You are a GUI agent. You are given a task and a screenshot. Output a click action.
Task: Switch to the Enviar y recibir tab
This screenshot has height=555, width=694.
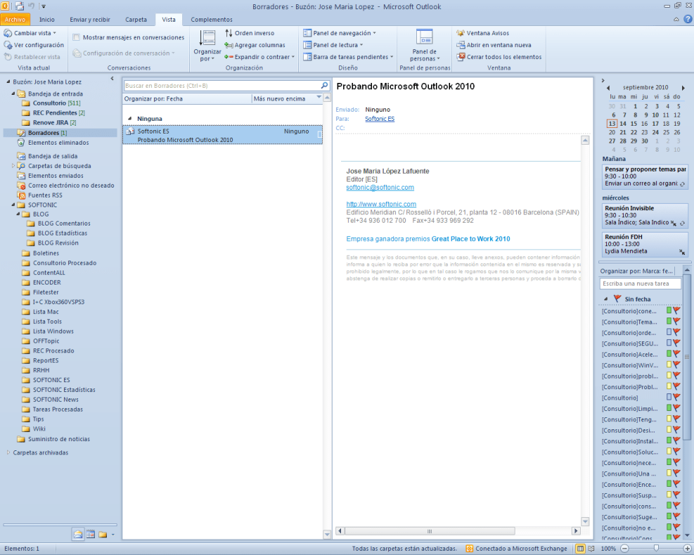[89, 20]
